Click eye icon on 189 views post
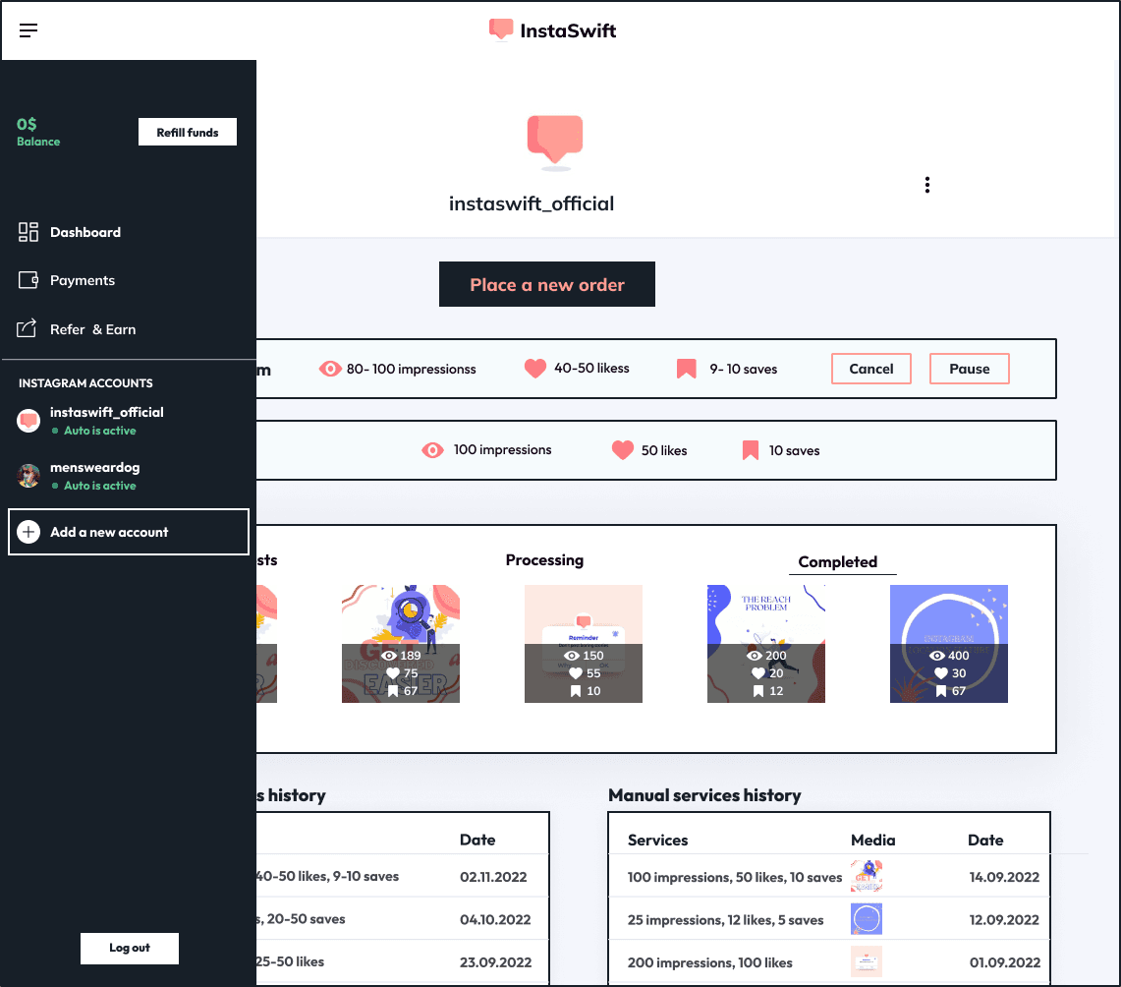This screenshot has width=1121, height=987. click(x=389, y=655)
